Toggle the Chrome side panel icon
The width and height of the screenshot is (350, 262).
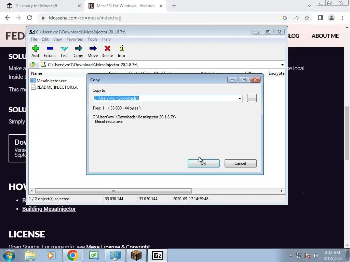pyautogui.click(x=321, y=18)
